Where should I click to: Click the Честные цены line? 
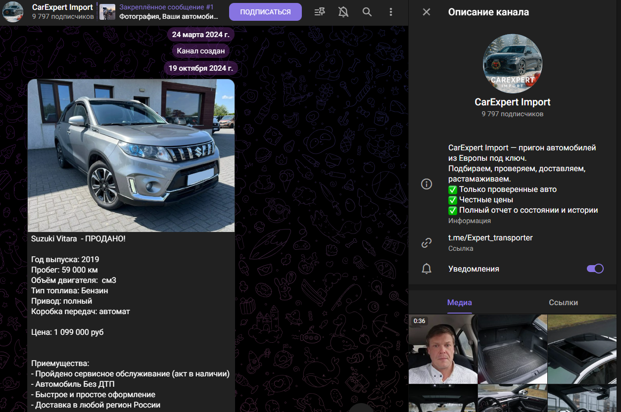coord(481,199)
